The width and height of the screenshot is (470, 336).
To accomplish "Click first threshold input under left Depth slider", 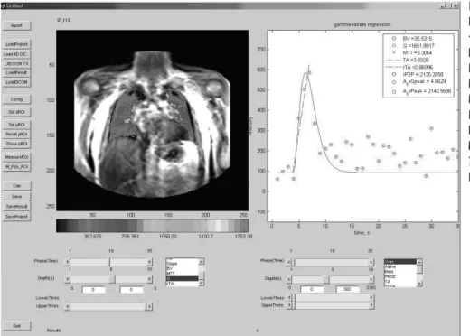I will coord(93,290).
